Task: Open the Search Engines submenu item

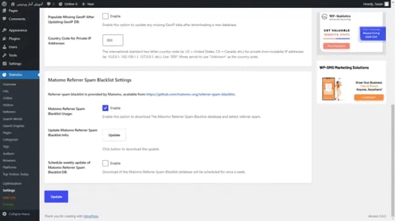Action: tap(13, 126)
